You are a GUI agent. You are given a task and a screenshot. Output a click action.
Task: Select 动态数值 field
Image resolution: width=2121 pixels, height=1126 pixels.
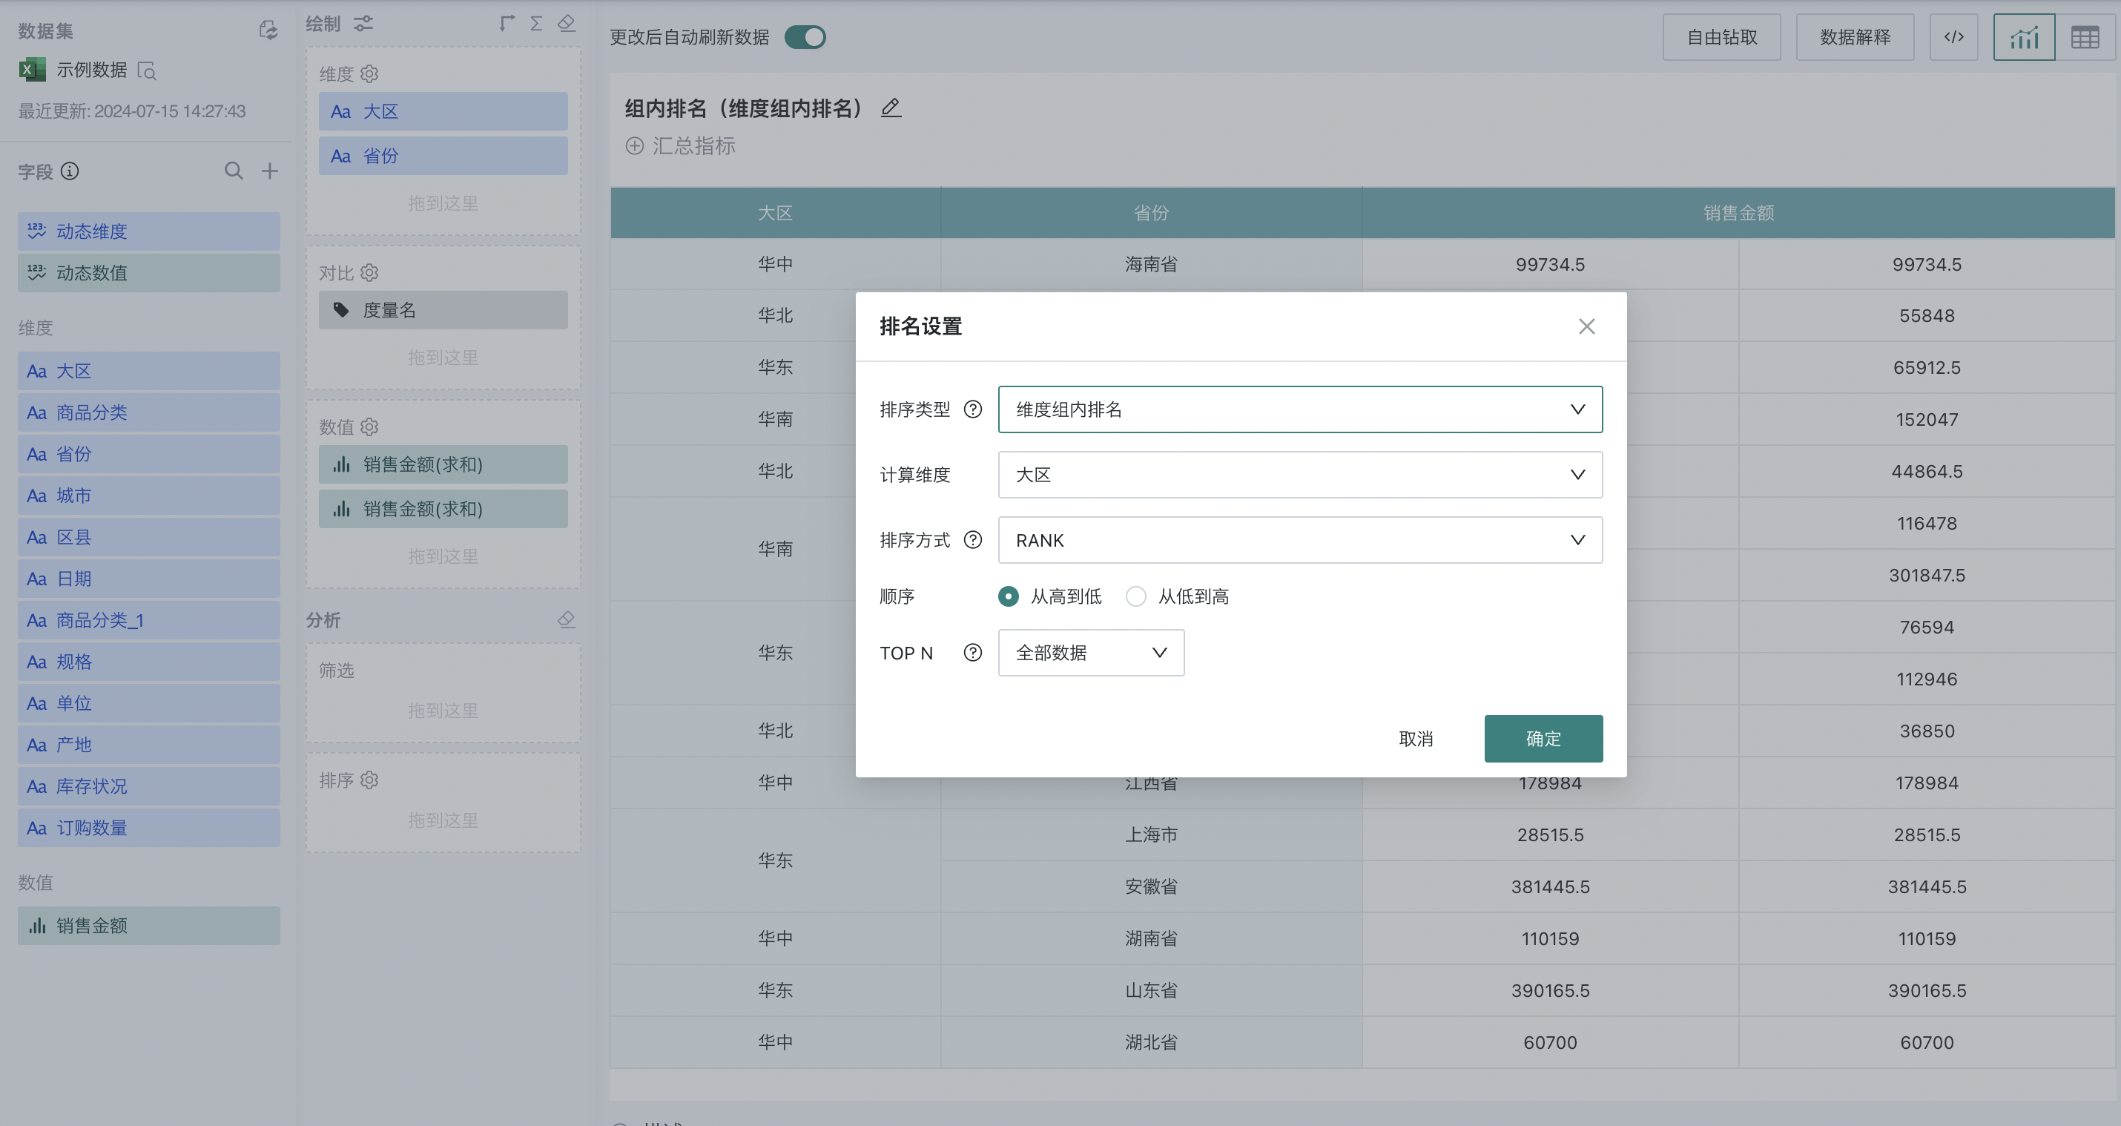(x=149, y=273)
